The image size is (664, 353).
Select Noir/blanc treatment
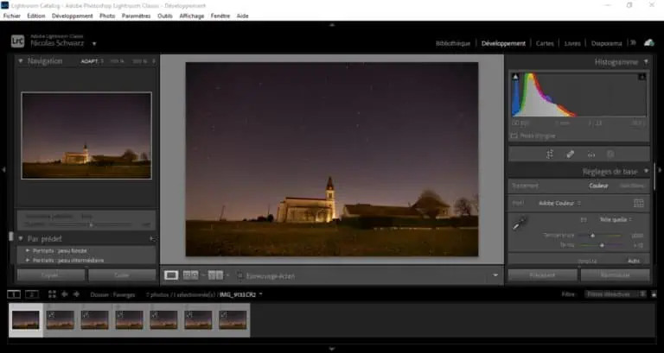[x=632, y=186]
